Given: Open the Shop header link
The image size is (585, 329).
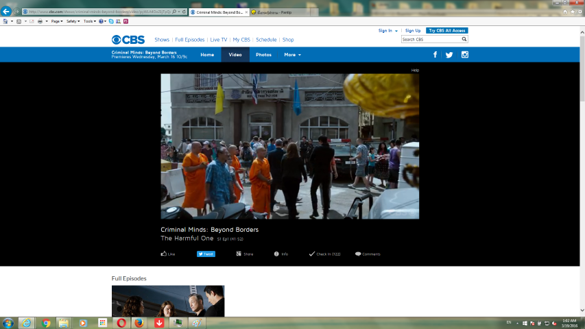Looking at the screenshot, I should [x=288, y=40].
